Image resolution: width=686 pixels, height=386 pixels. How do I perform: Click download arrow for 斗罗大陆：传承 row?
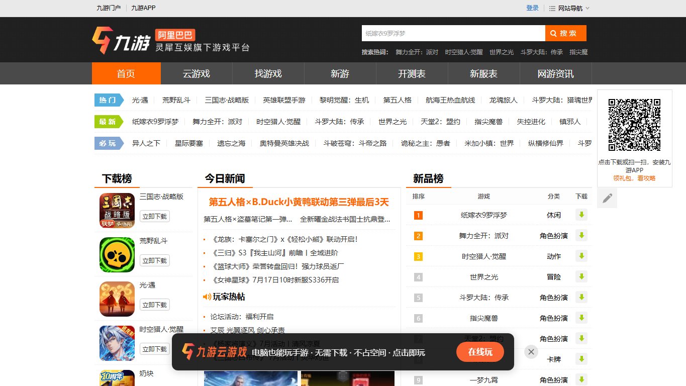[581, 297]
